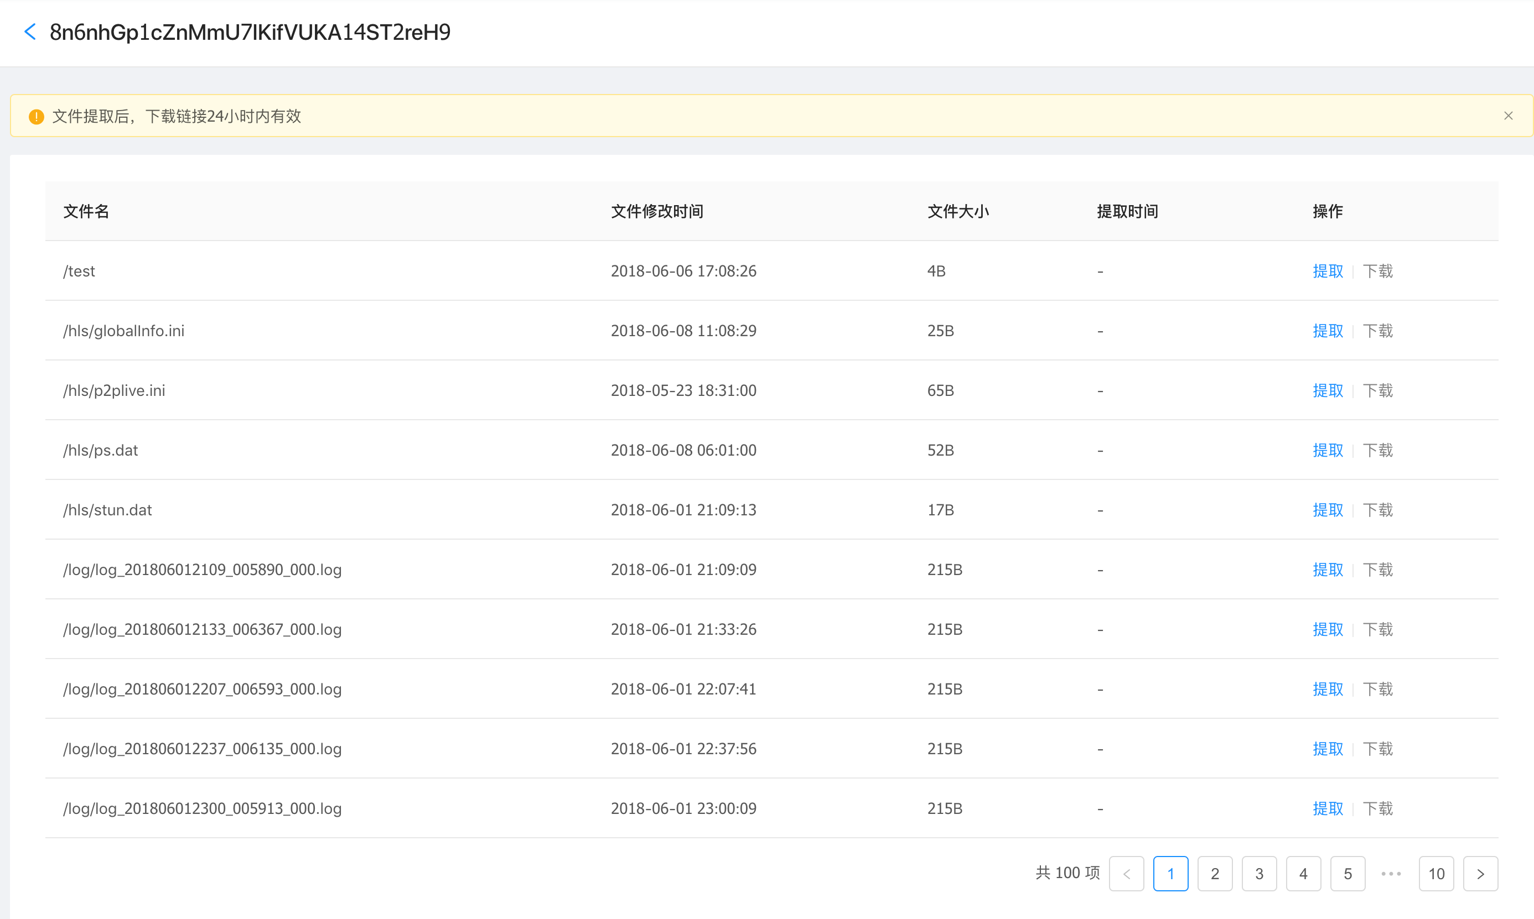This screenshot has height=919, width=1534.
Task: Extract the /hls/ps.dat file
Action: coord(1327,450)
